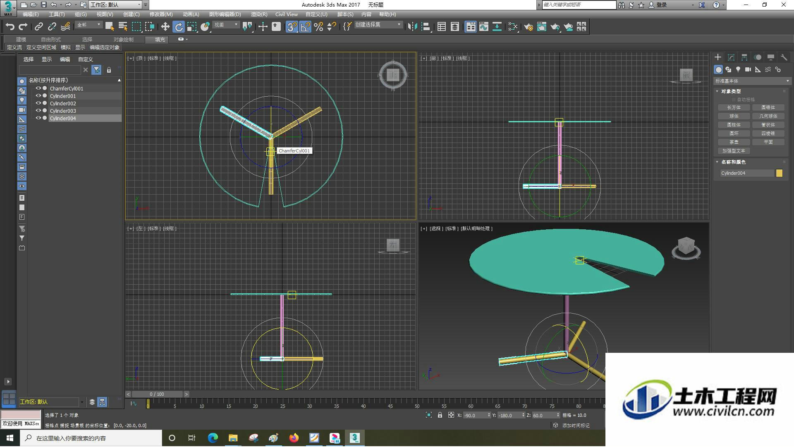The height and width of the screenshot is (447, 794).
Task: Hide Cylinder003 using its eye icon
Action: point(38,111)
